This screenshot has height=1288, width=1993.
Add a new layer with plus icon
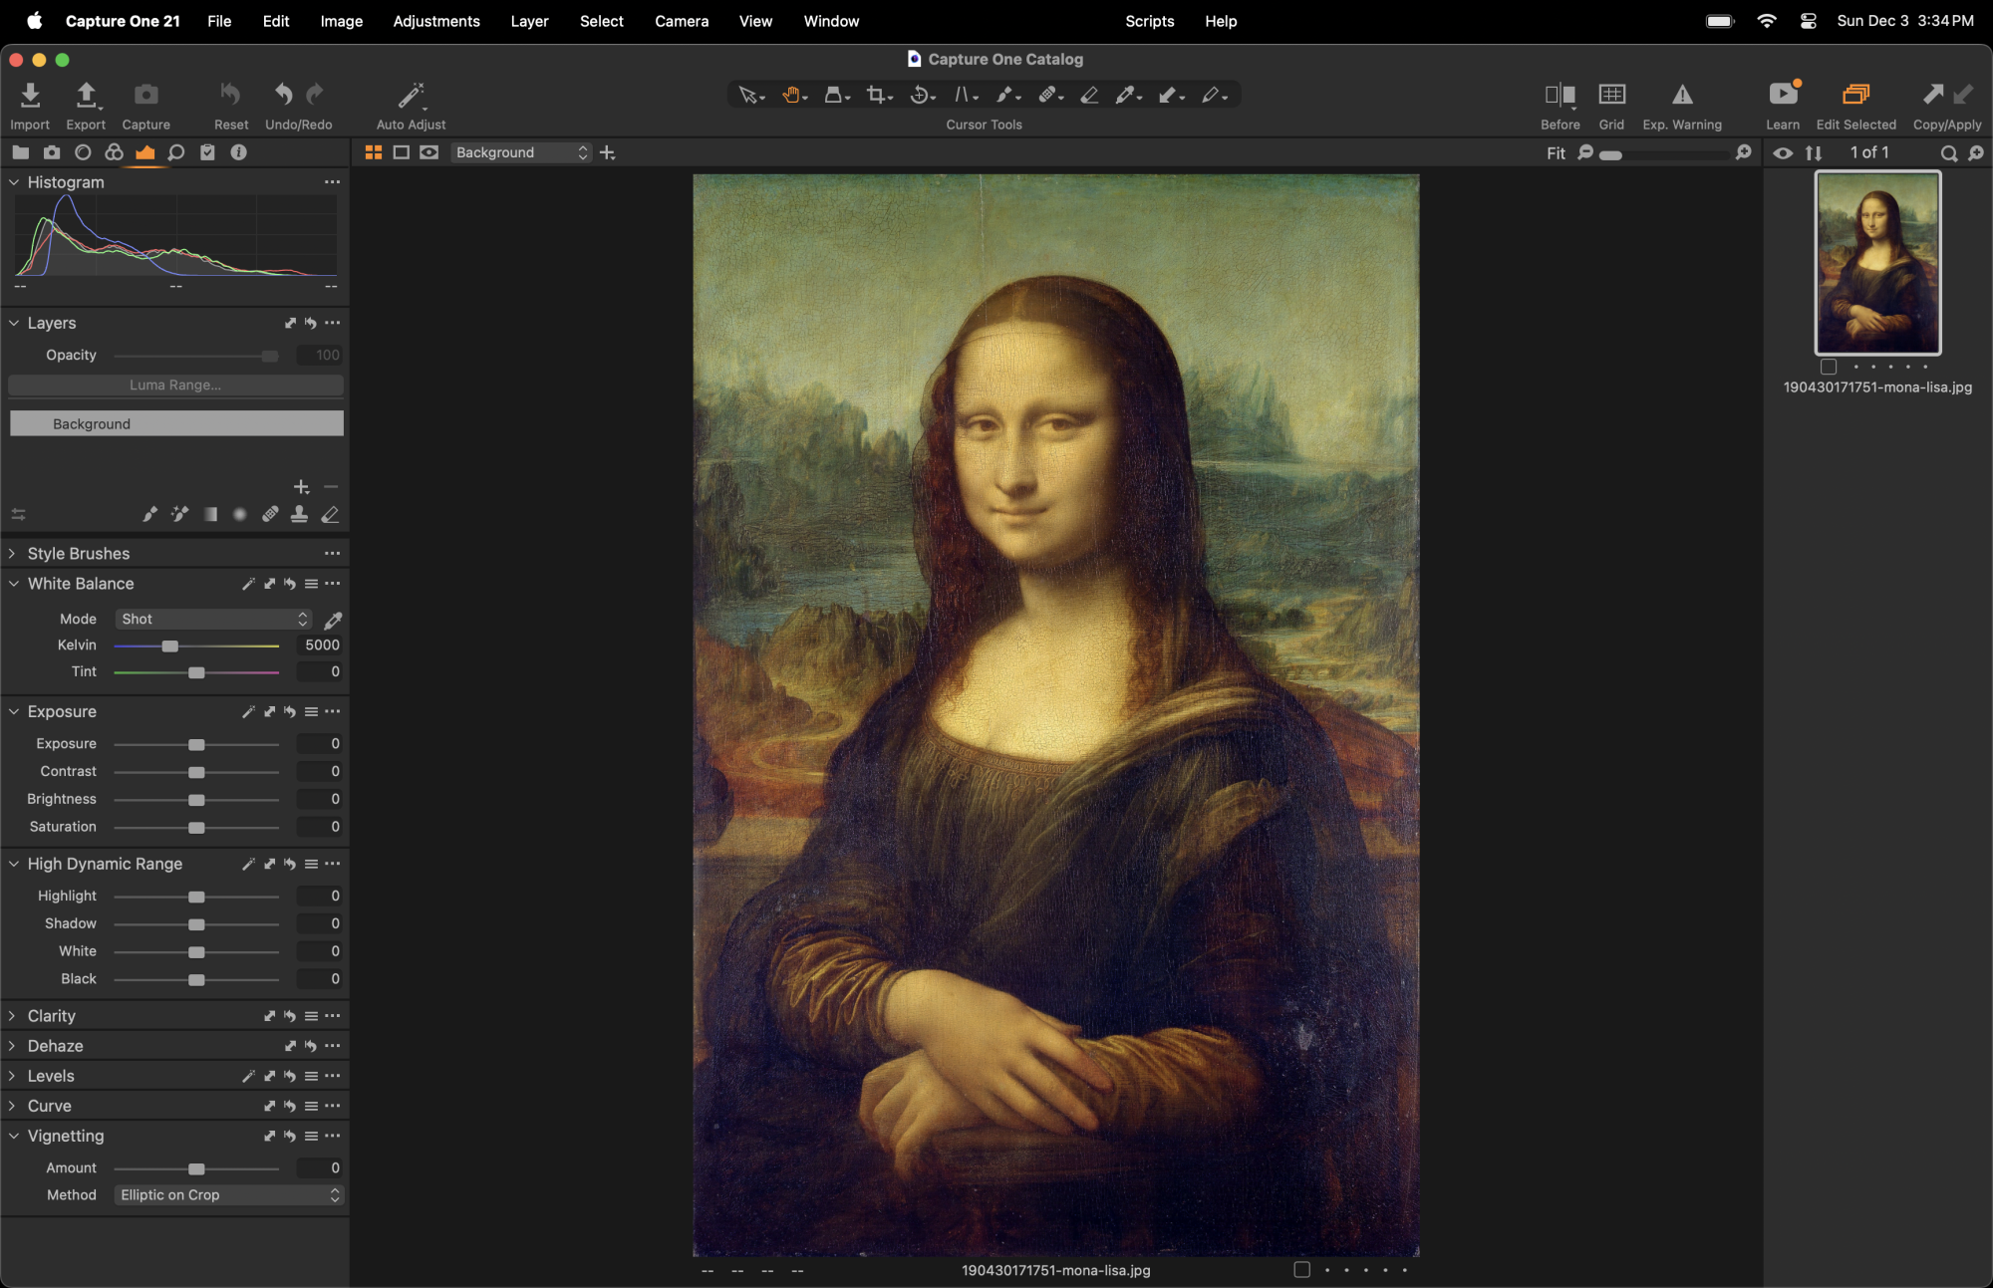(x=301, y=487)
